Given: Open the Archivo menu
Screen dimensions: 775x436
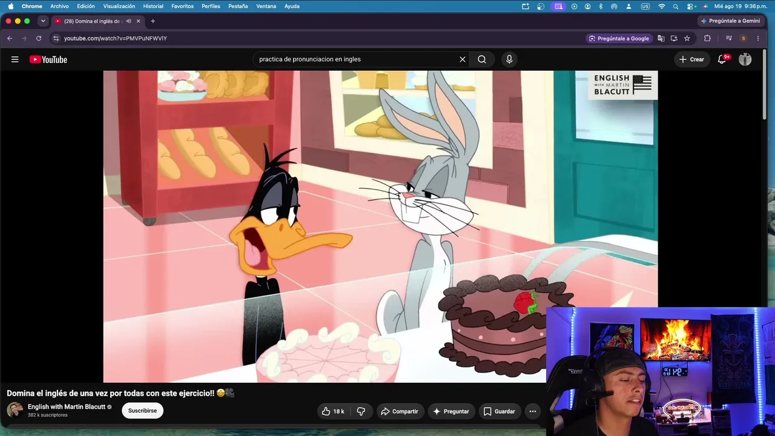Looking at the screenshot, I should (59, 6).
